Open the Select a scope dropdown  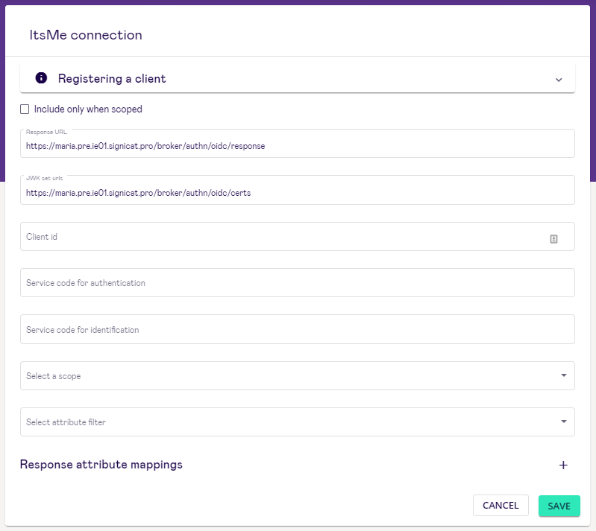pos(297,376)
